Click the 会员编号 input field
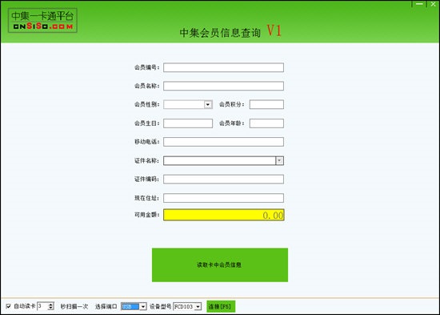This screenshot has height=315, width=440. coord(223,67)
